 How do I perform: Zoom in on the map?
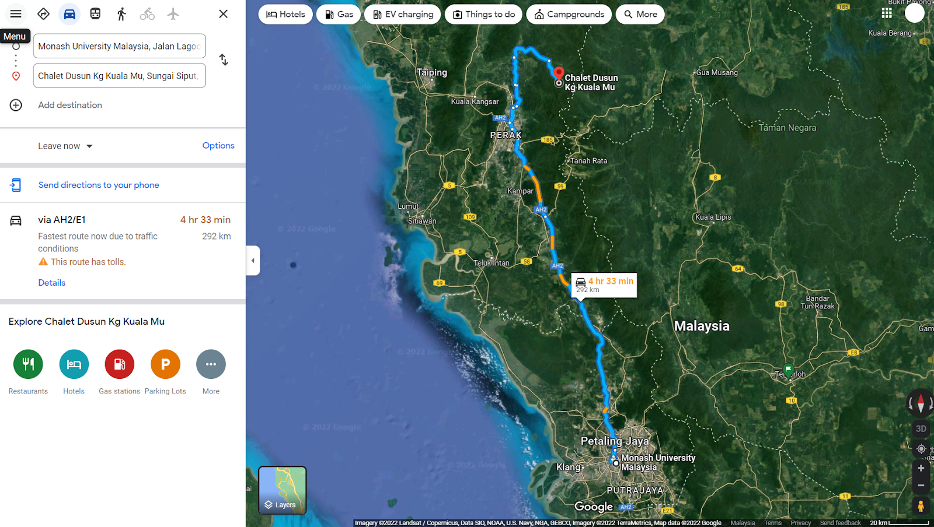pos(921,468)
